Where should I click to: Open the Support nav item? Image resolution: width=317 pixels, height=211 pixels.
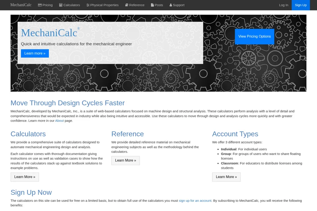pos(177,5)
